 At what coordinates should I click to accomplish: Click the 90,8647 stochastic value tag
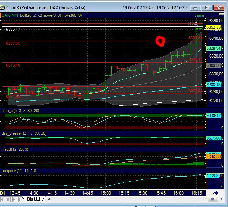click(x=213, y=116)
